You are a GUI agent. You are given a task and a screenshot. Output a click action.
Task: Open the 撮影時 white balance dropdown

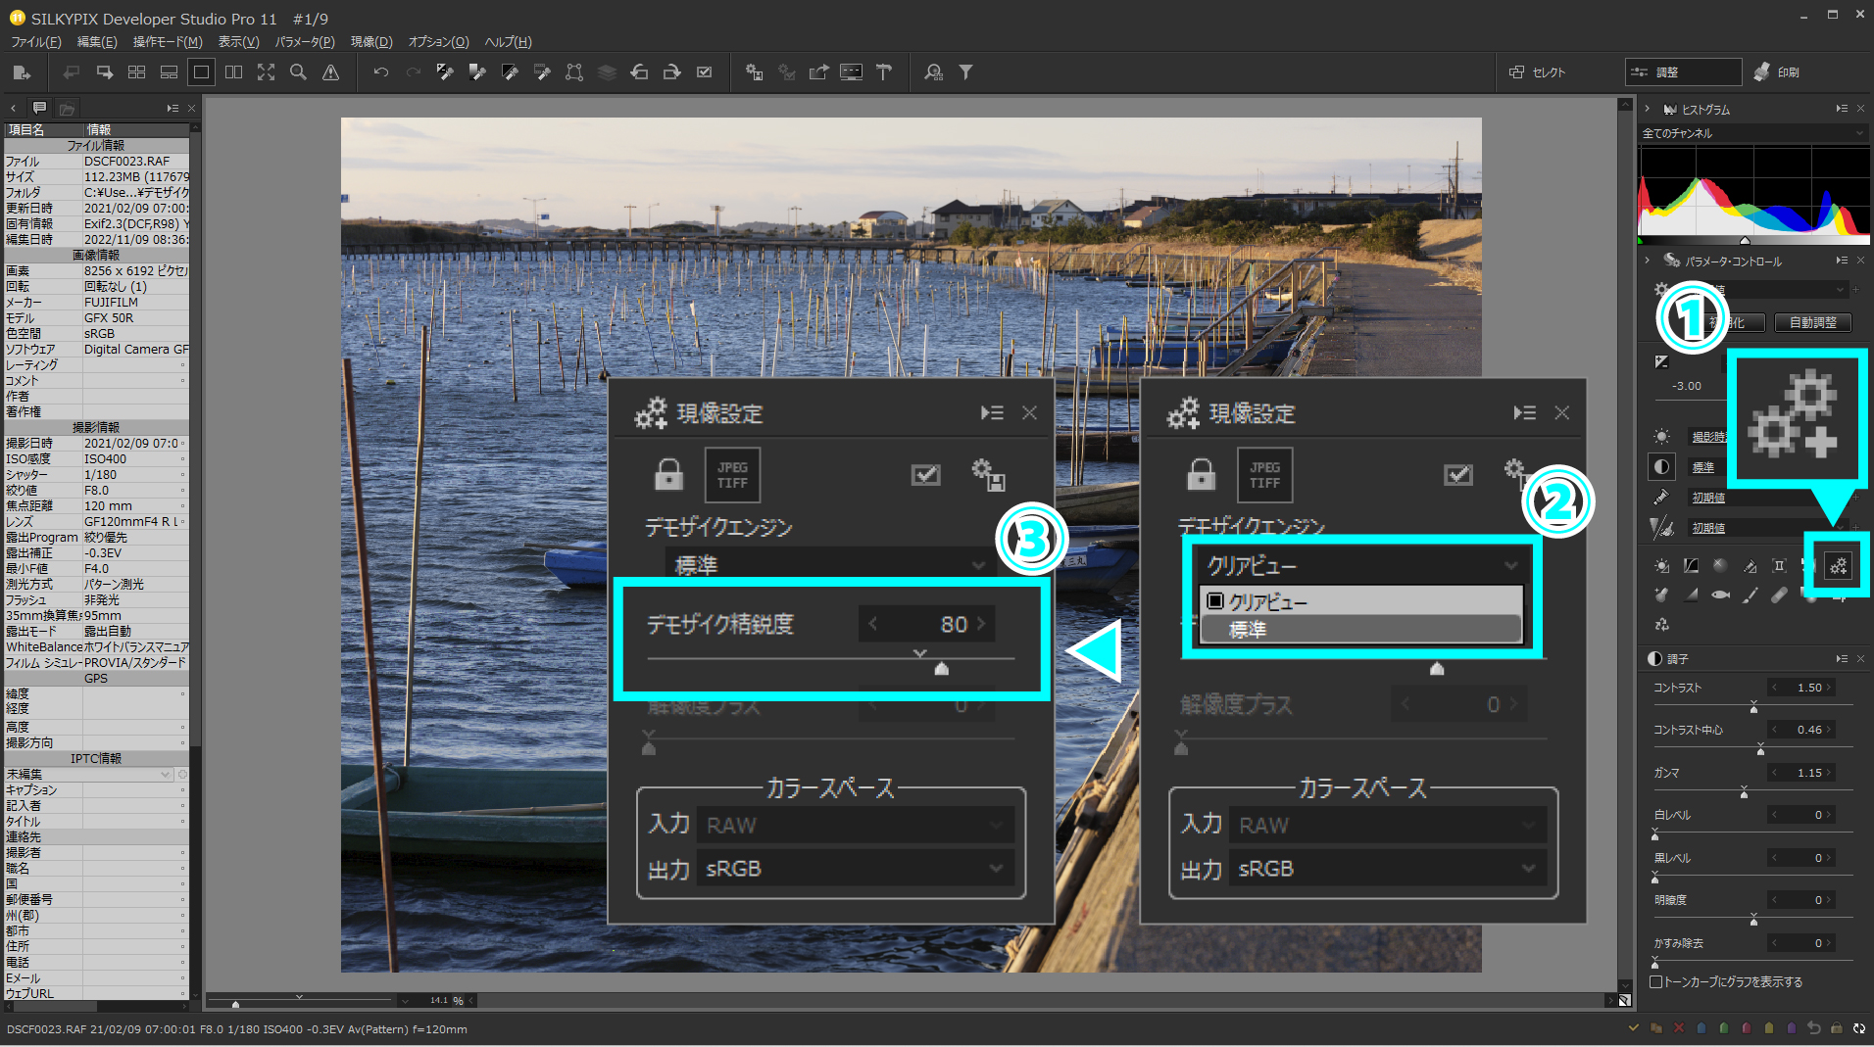coord(1707,437)
